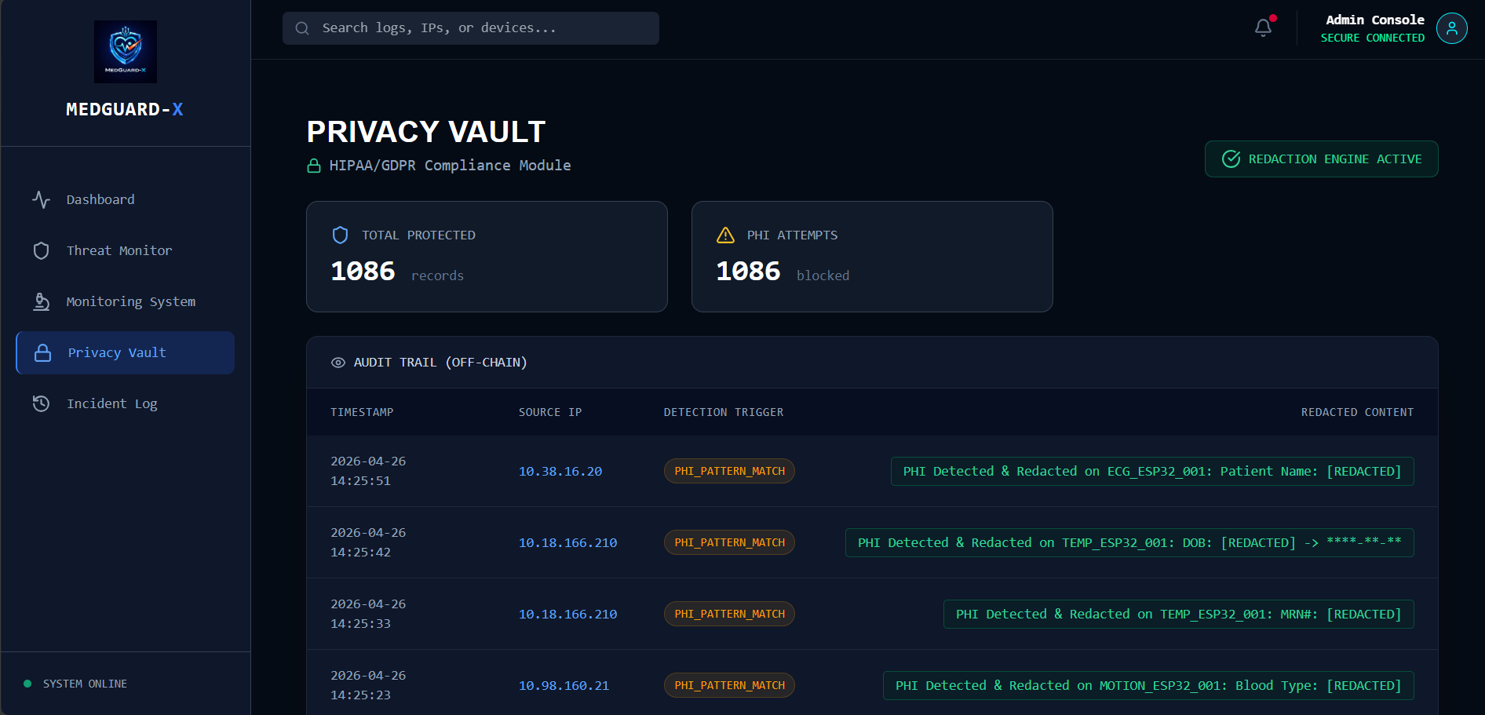1485x715 pixels.
Task: Click the lock icon beside HIPAA/GDPR Compliance
Action: pos(314,166)
